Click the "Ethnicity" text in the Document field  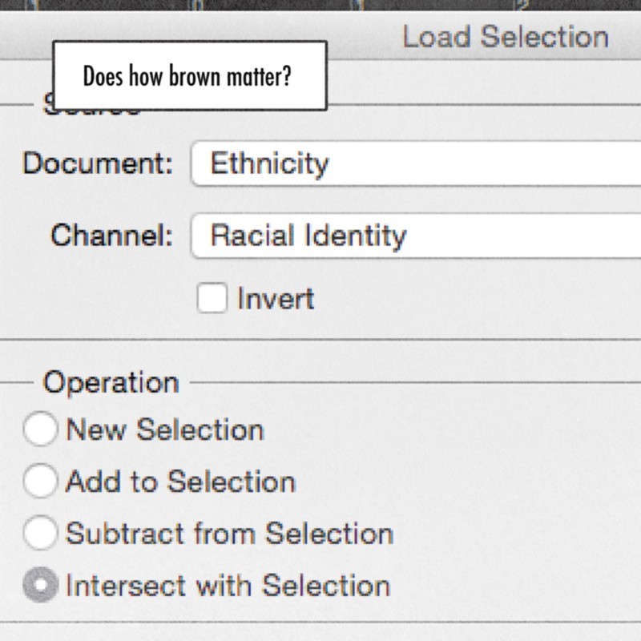269,164
